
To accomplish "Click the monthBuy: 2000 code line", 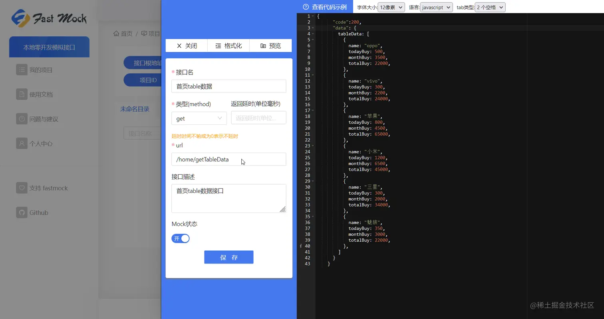I will pyautogui.click(x=368, y=199).
